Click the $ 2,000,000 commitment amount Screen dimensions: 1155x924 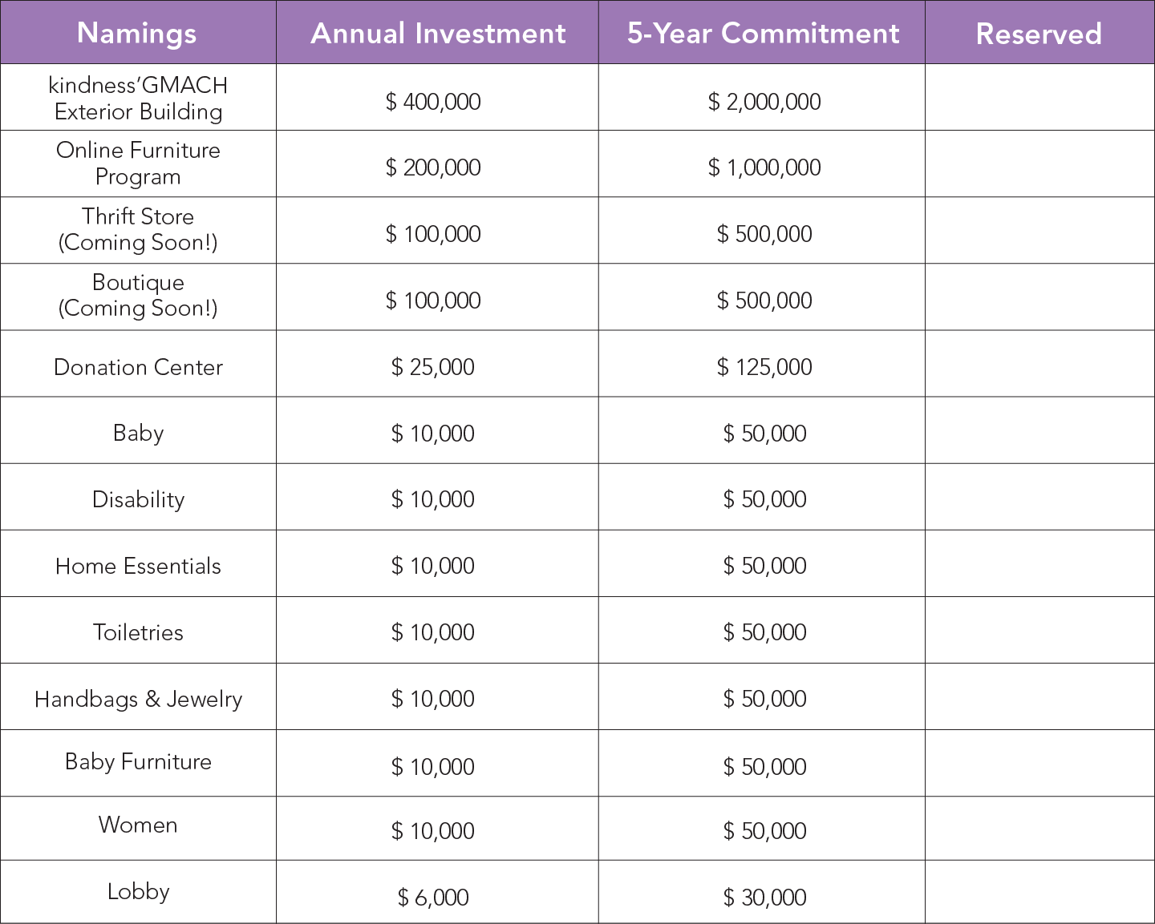[764, 102]
